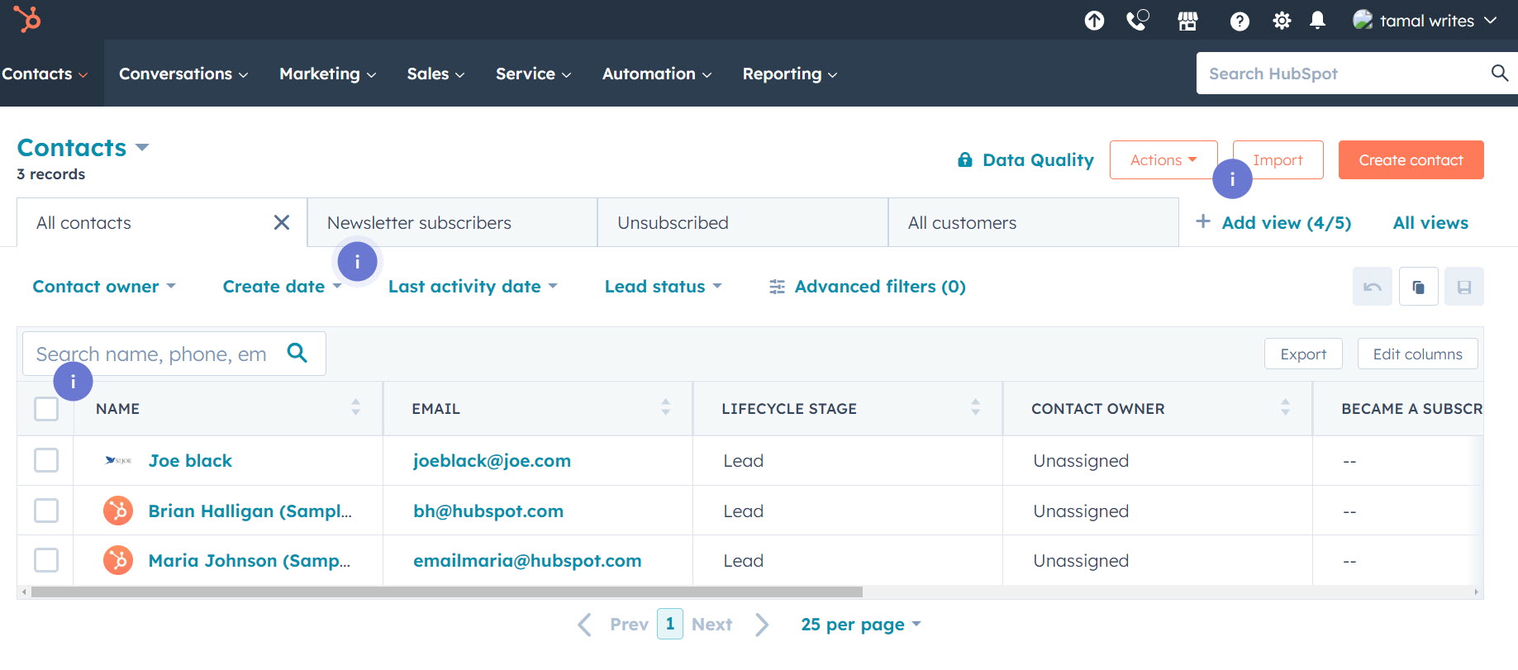The image size is (1518, 670).
Task: Click the Create contact button
Action: (1411, 160)
